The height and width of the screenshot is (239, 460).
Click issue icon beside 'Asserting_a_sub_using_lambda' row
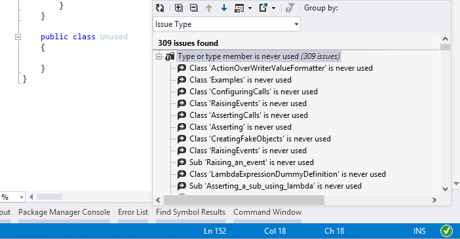[182, 186]
